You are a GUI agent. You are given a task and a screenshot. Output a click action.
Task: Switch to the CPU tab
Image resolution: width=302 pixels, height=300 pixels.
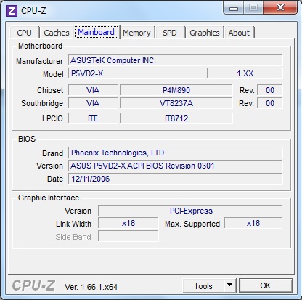point(25,33)
